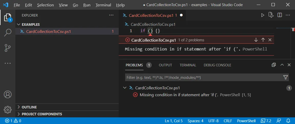Collapse CardCollectionToCsv.ps1 group in Problems

click(x=125, y=88)
